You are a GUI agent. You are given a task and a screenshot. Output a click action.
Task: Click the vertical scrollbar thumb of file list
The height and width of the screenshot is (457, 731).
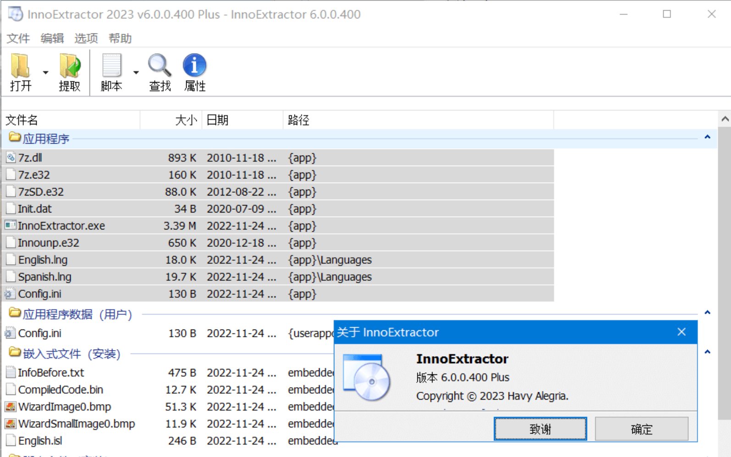click(725, 273)
